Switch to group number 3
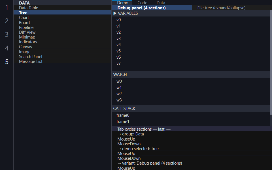The width and height of the screenshot is (272, 170). click(x=7, y=34)
